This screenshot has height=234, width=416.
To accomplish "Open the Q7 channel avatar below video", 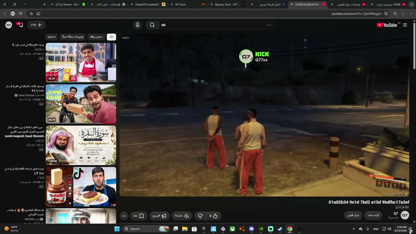I will 405,215.
